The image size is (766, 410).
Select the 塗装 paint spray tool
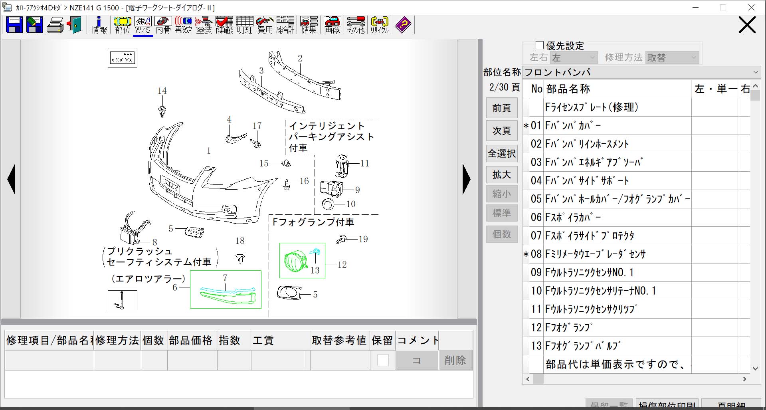204,25
